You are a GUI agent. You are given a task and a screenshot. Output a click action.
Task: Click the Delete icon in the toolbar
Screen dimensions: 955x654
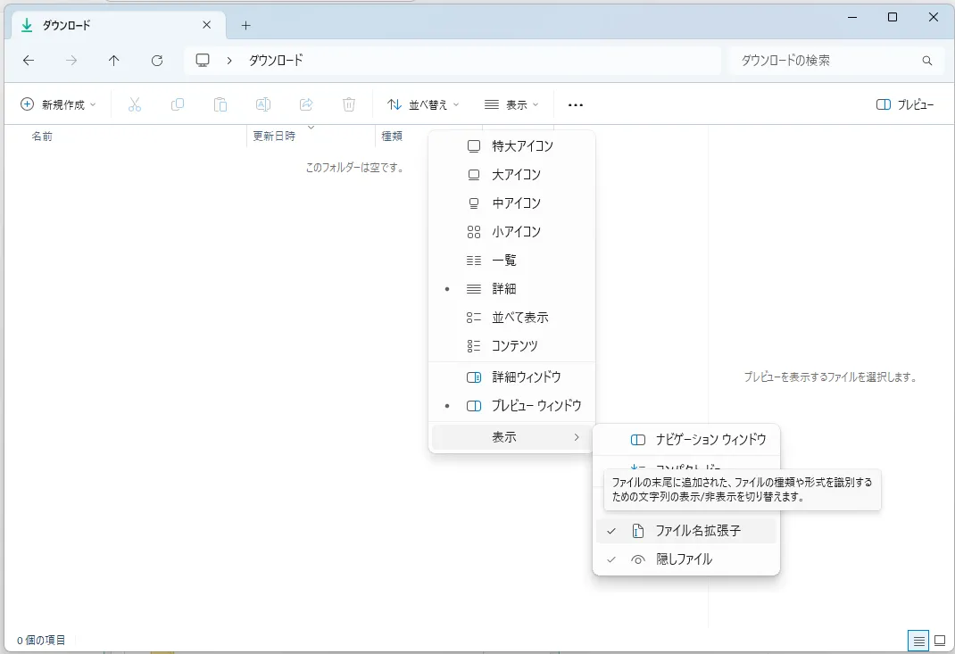pyautogui.click(x=349, y=104)
